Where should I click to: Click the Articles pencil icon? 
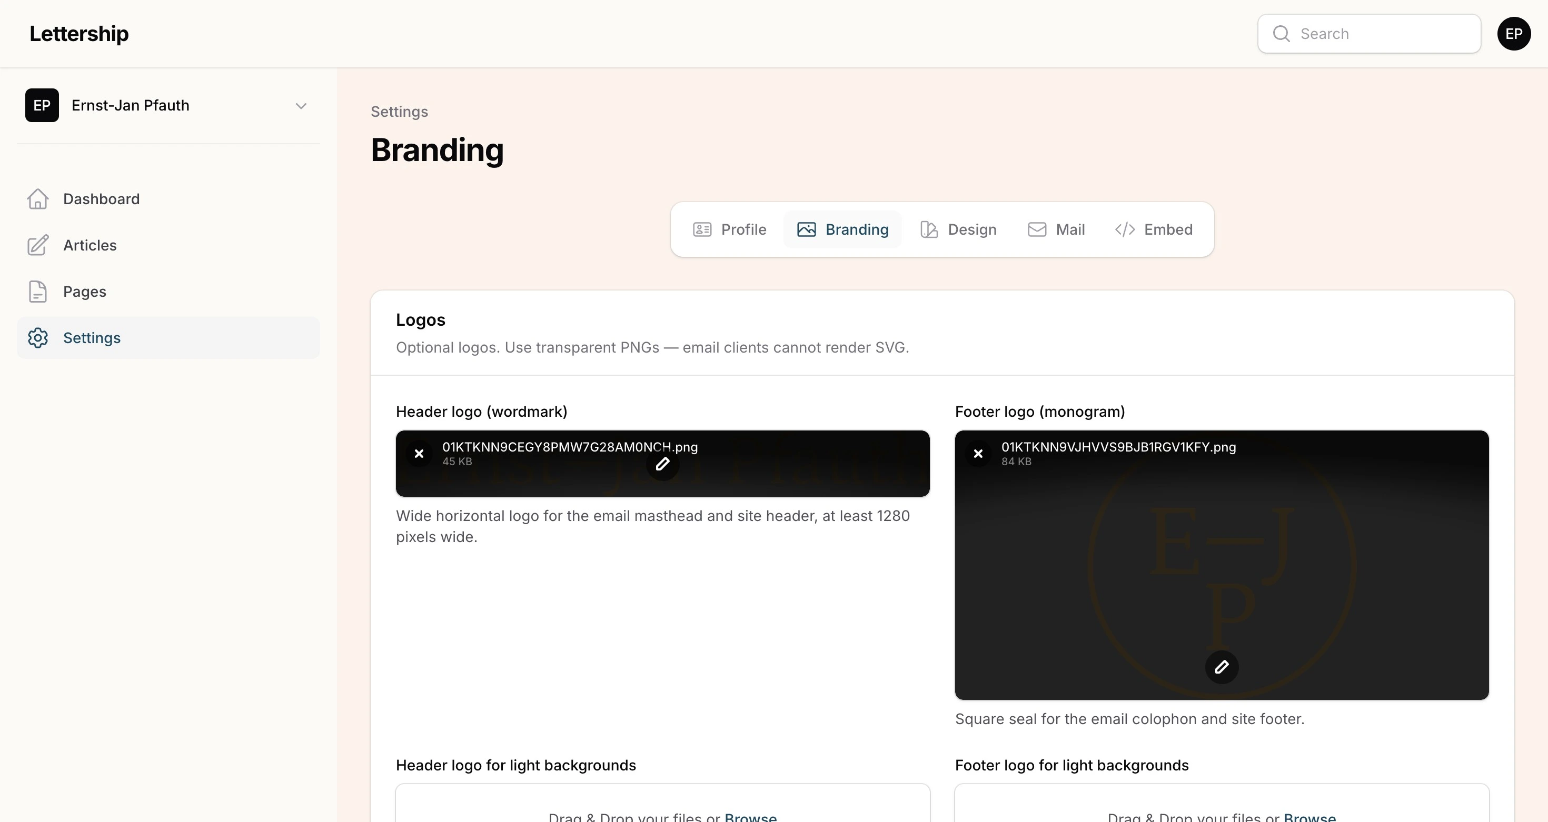coord(38,245)
